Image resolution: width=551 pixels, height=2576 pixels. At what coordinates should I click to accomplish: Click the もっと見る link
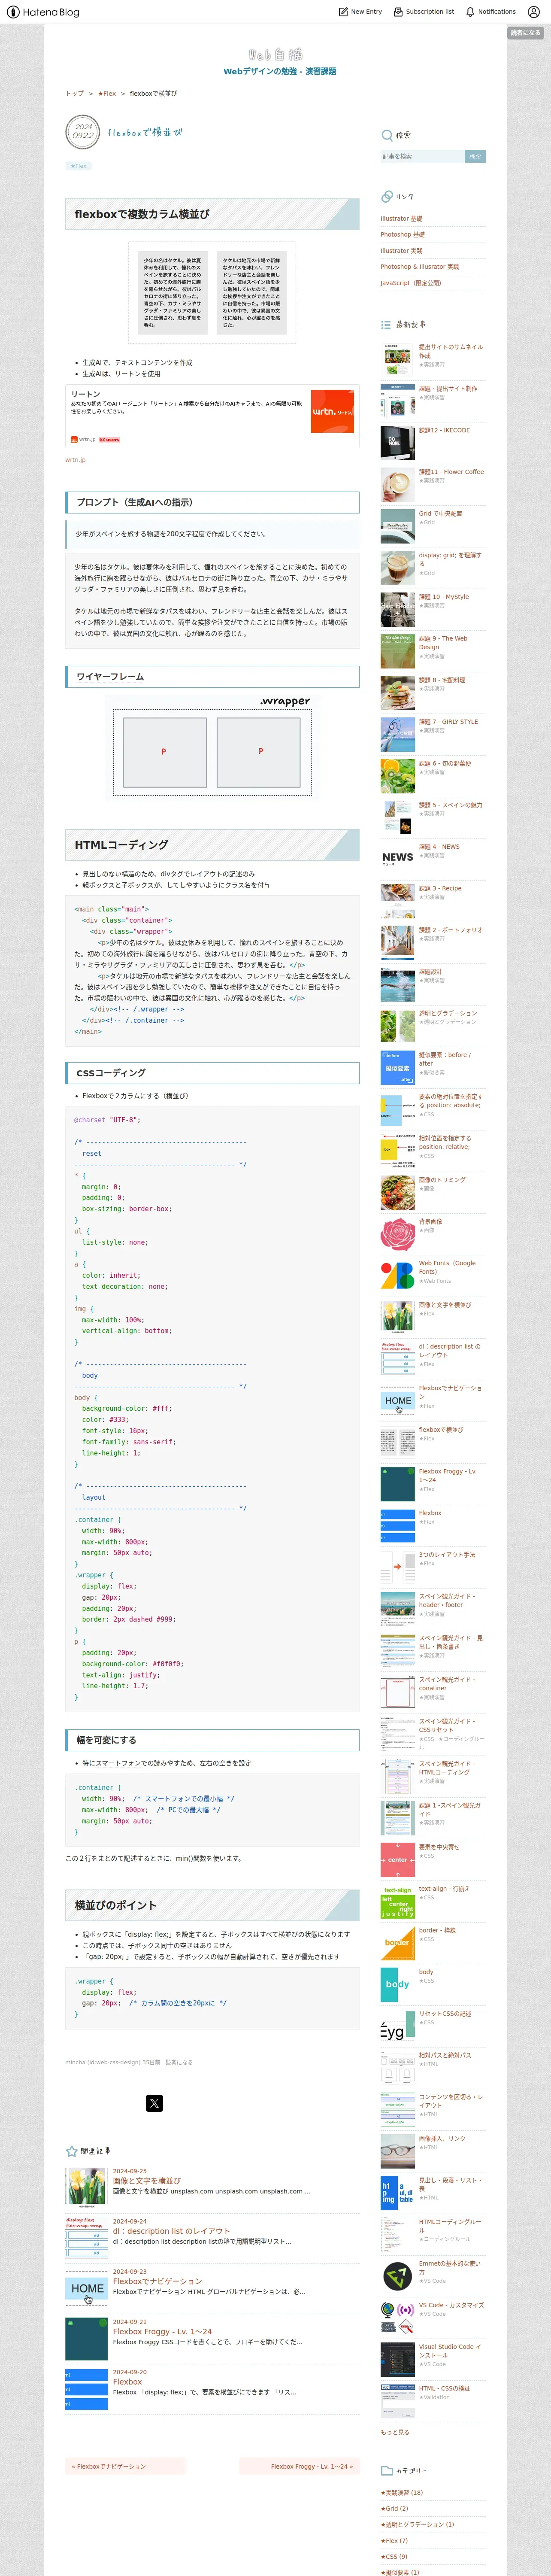(x=394, y=2432)
